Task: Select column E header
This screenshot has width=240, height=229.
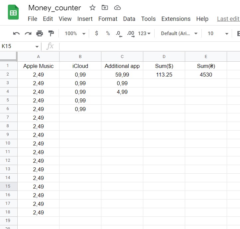Action: click(206, 57)
